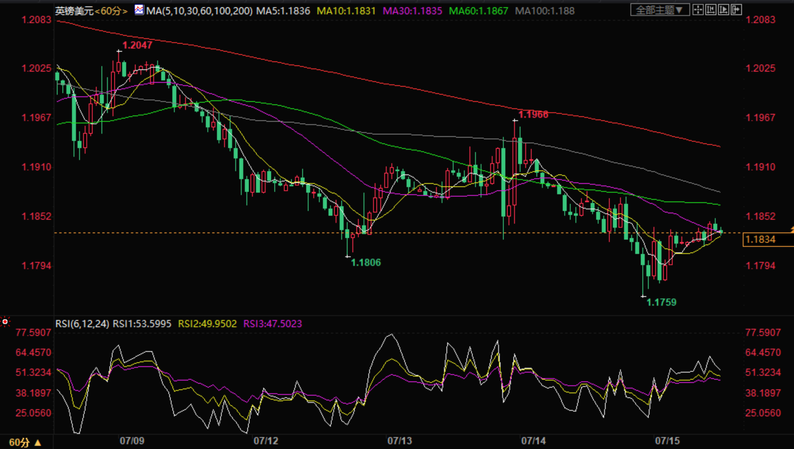Viewport: 794px width, 449px height.
Task: Click the play-forward chart range icon
Action: [x=723, y=10]
